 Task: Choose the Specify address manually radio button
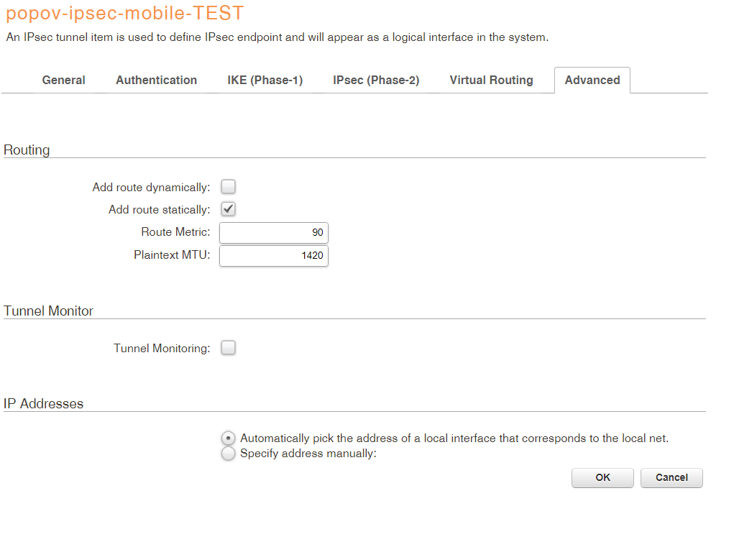pyautogui.click(x=228, y=454)
